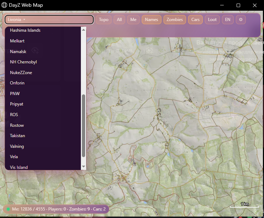Screen dimensions: 264x218
Task: Select Melkart in the map list
Action: pos(43,41)
